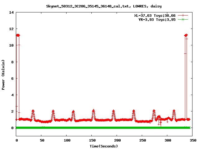The image size is (199, 149).
Task: Click the y-axis tick label 12
Action: (x=11, y=29)
